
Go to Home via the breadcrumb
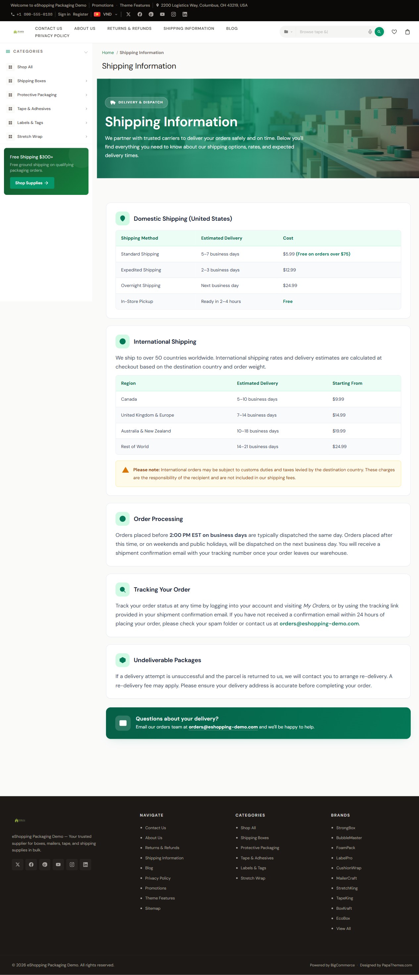pos(108,53)
